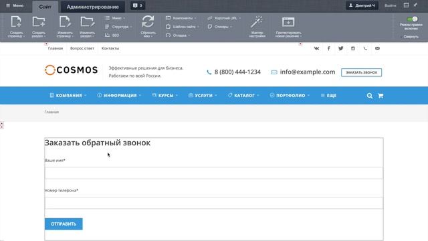This screenshot has width=428, height=241.
Task: Focus the Номер телефона input field
Action: click(x=214, y=203)
